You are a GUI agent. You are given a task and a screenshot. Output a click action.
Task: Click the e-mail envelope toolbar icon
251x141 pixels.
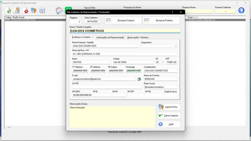coord(59,10)
